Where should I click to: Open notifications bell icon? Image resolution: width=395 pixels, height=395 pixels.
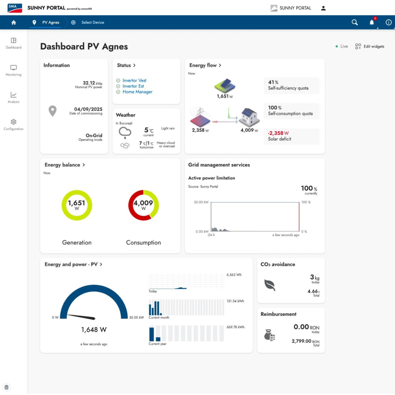[x=372, y=23]
